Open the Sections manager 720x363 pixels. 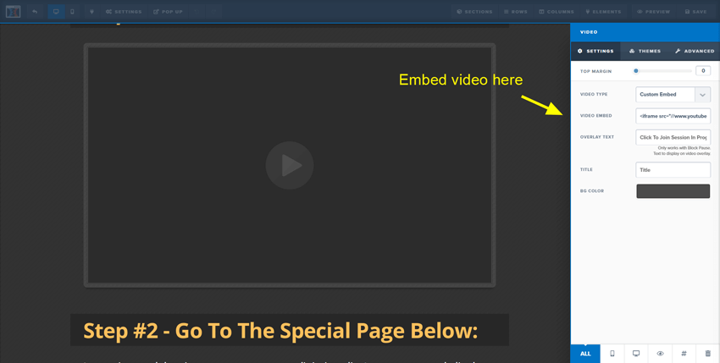click(x=474, y=12)
